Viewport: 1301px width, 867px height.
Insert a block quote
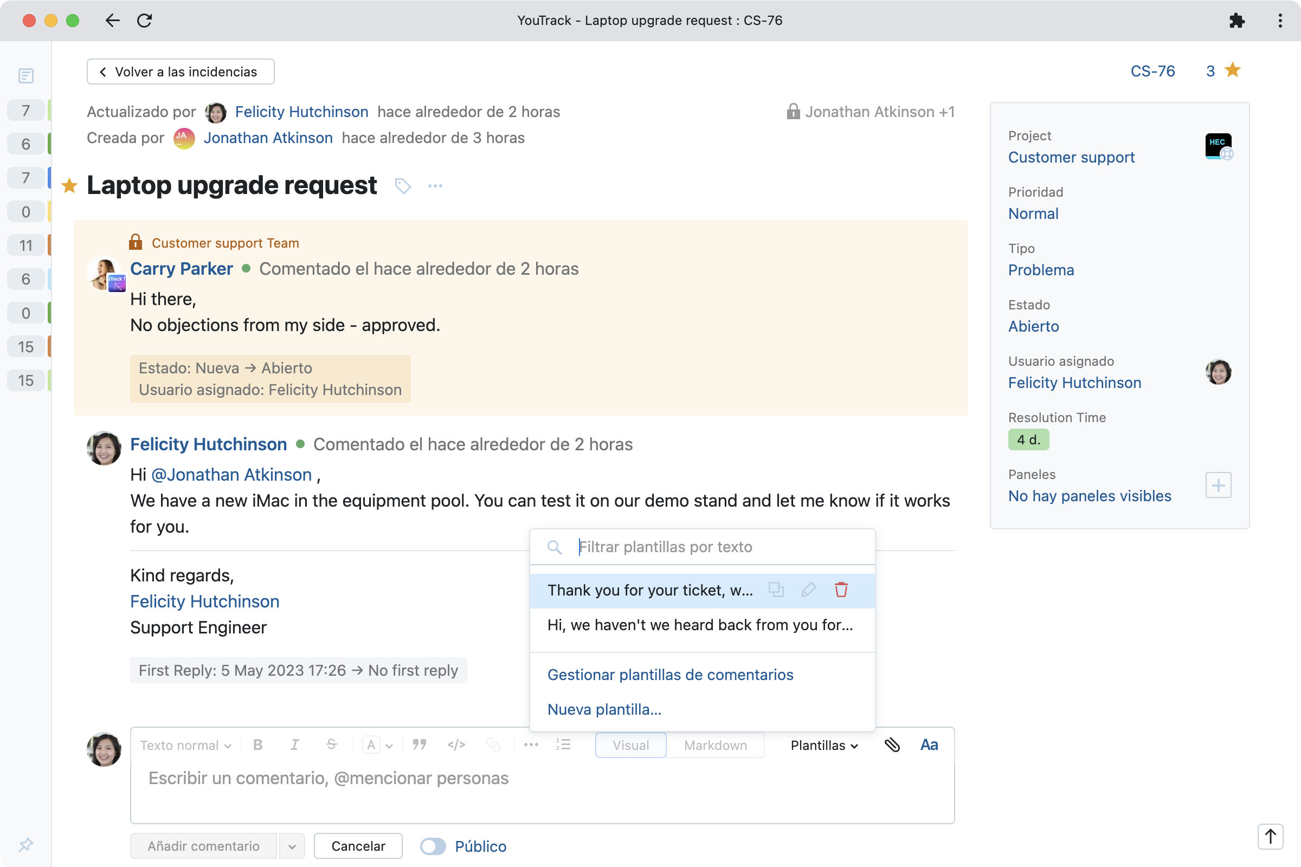tap(419, 745)
